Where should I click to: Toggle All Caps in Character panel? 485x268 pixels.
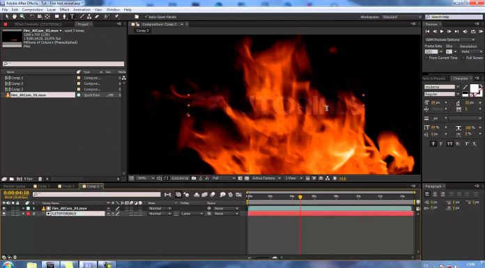coord(449,143)
